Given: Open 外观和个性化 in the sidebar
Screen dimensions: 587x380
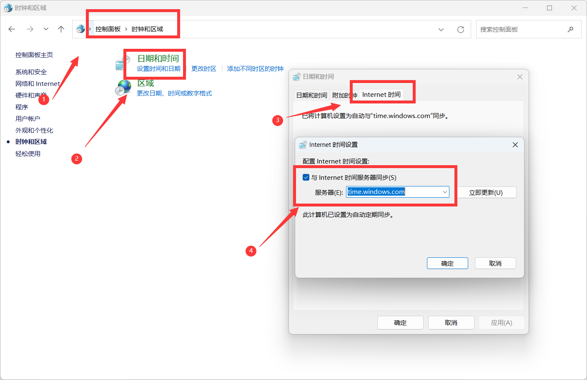Looking at the screenshot, I should (34, 131).
